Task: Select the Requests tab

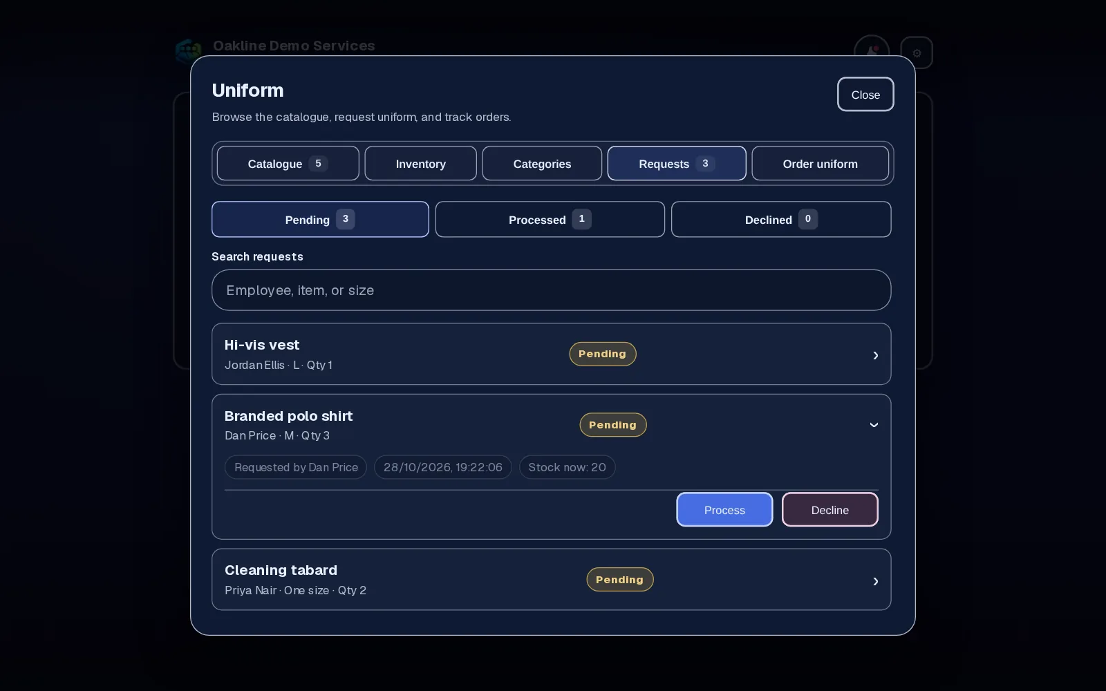Action: (x=677, y=164)
